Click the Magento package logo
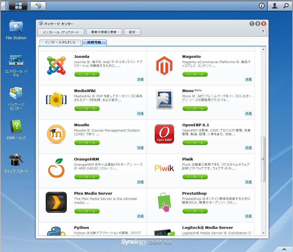The image size is (293, 252). coord(164,65)
